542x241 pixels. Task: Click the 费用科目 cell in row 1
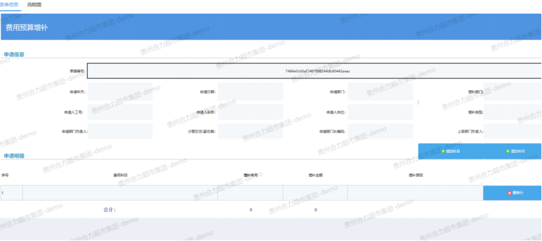120,193
